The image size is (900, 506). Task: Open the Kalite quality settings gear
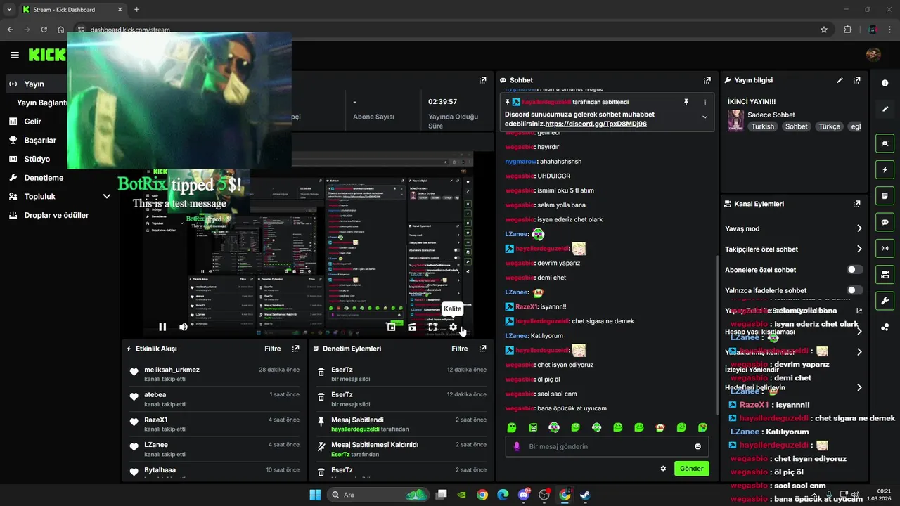click(454, 327)
